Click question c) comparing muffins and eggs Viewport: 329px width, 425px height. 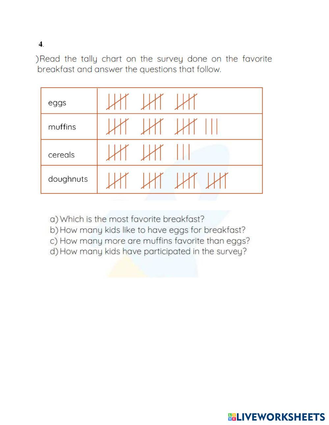[x=150, y=241]
